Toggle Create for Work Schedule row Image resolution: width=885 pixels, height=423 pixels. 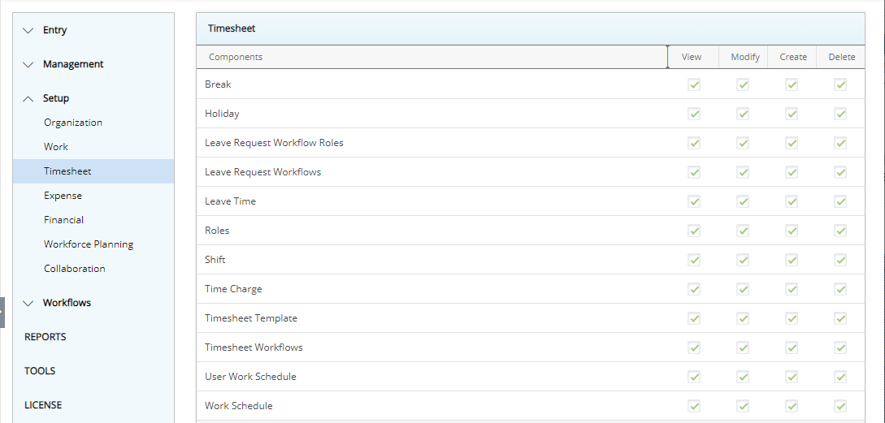click(792, 406)
